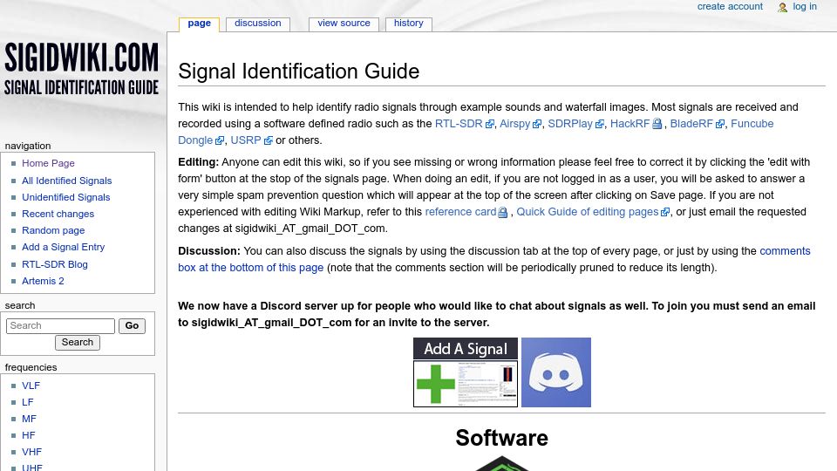Open the BladeRF external link
837x471 pixels.
pos(697,123)
